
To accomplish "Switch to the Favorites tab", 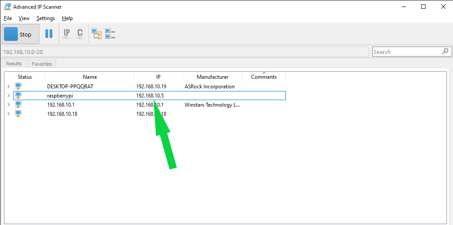I will [42, 64].
